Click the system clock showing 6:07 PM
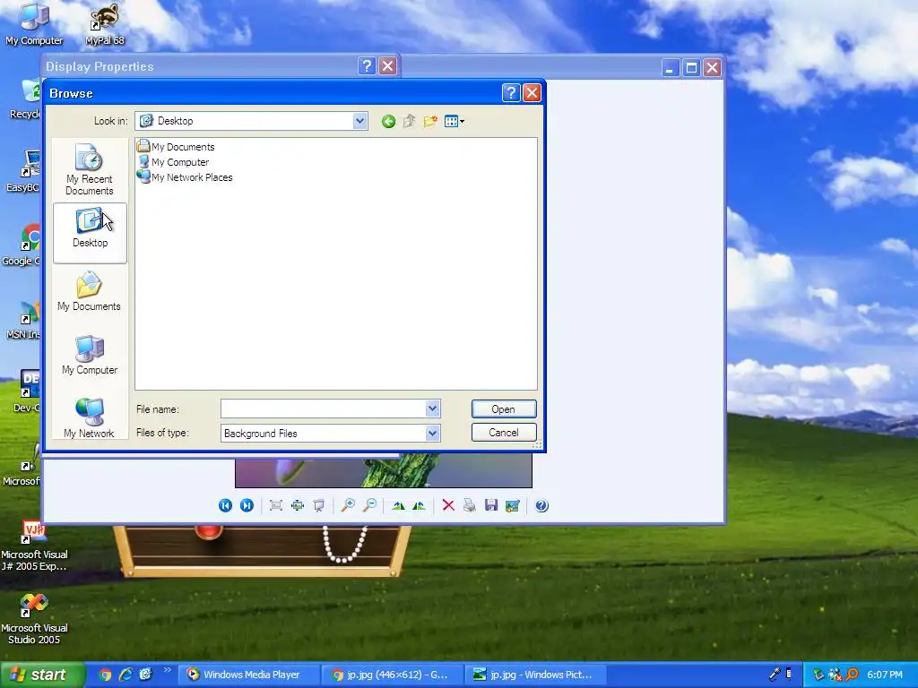 885,675
